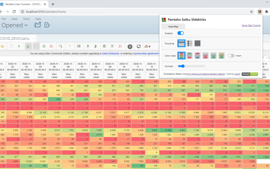Click the Donate PayPal button
Image resolution: width=270 pixels, height=169 pixels.
tap(250, 74)
